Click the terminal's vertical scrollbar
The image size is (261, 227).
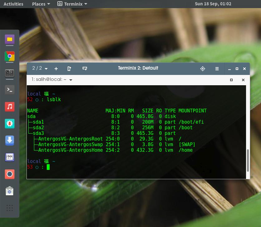click(248, 160)
